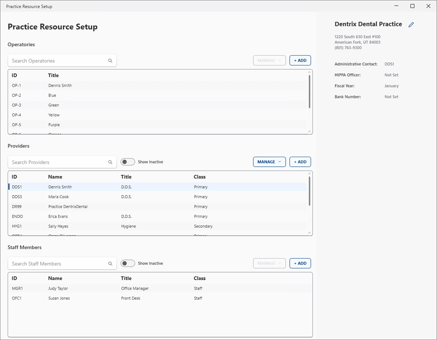Click the plus icon on ADD button for Operatories
Image resolution: width=437 pixels, height=340 pixels.
pos(295,60)
